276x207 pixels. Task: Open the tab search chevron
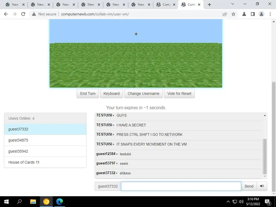233,4
